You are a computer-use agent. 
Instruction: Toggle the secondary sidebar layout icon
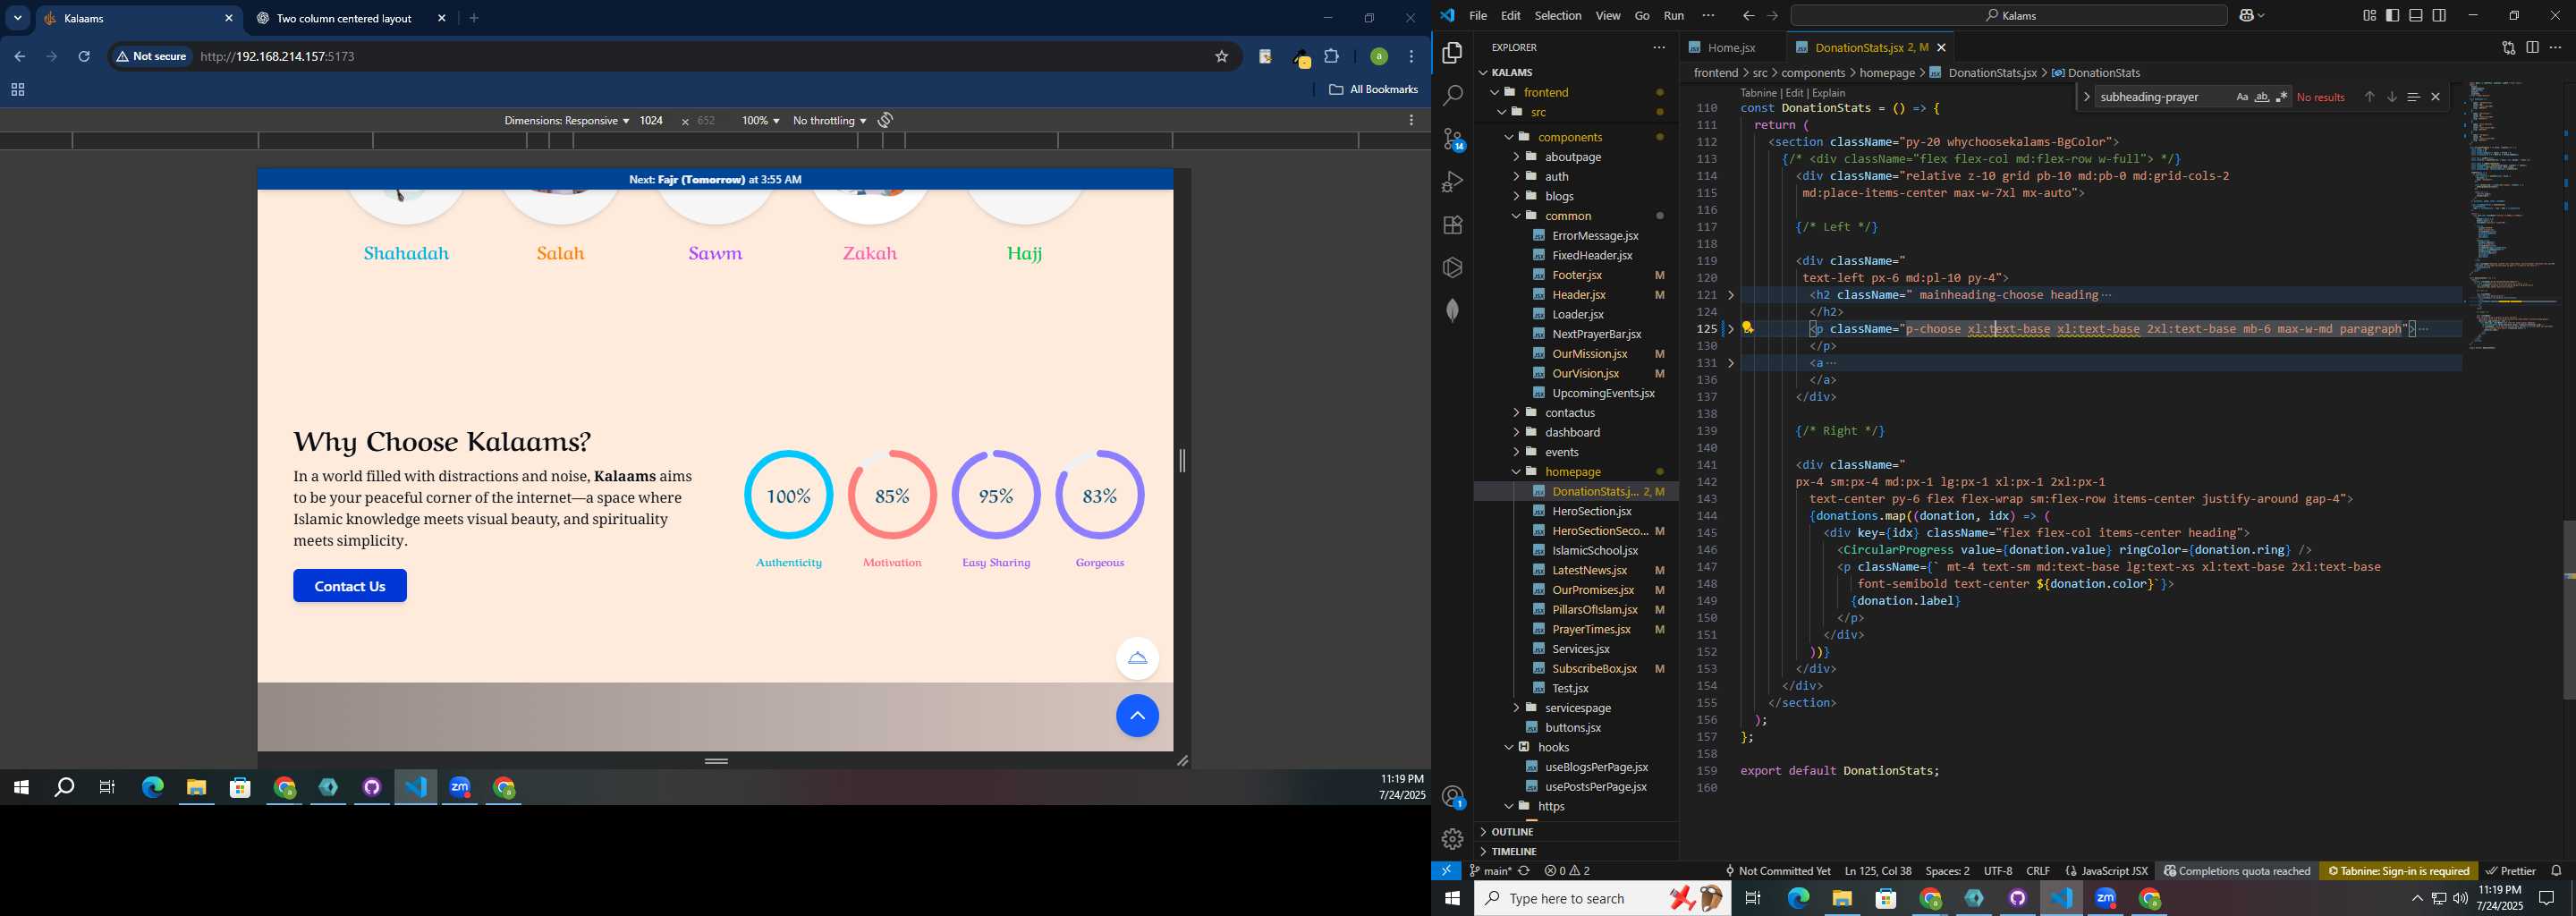(2439, 15)
